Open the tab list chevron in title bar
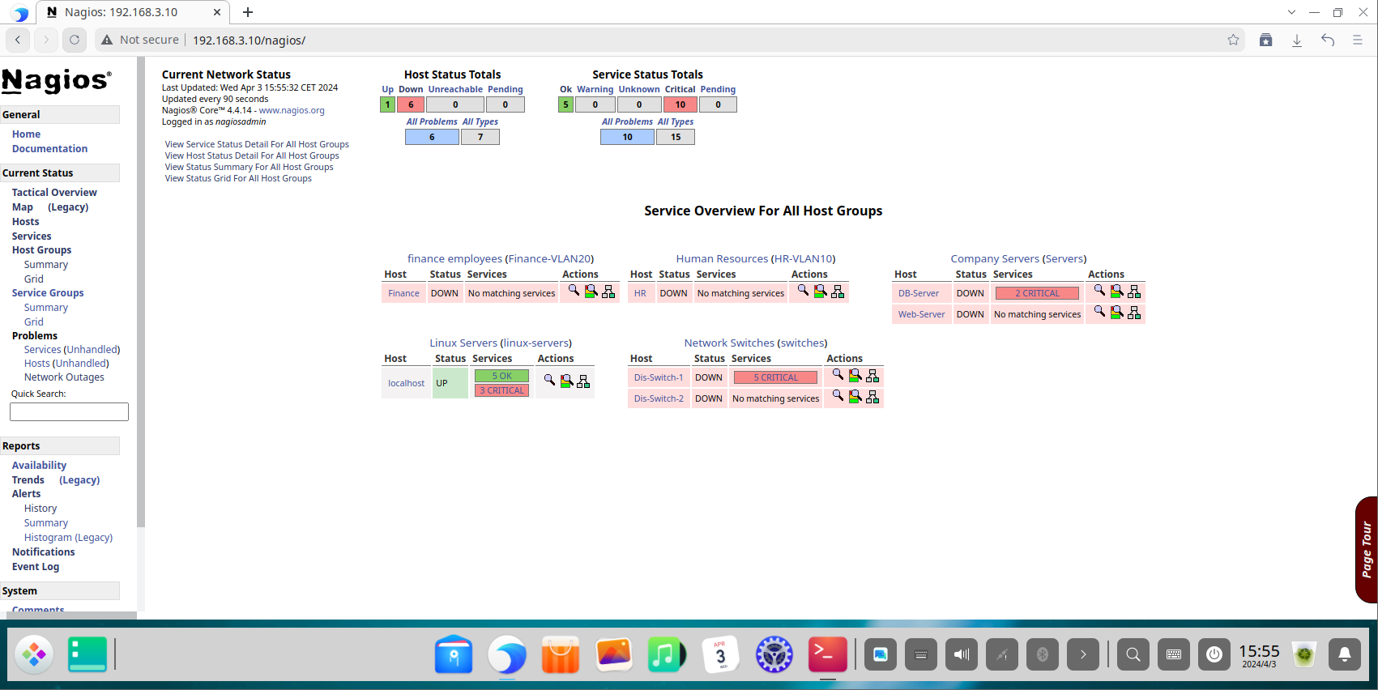1378x690 pixels. (x=1291, y=12)
